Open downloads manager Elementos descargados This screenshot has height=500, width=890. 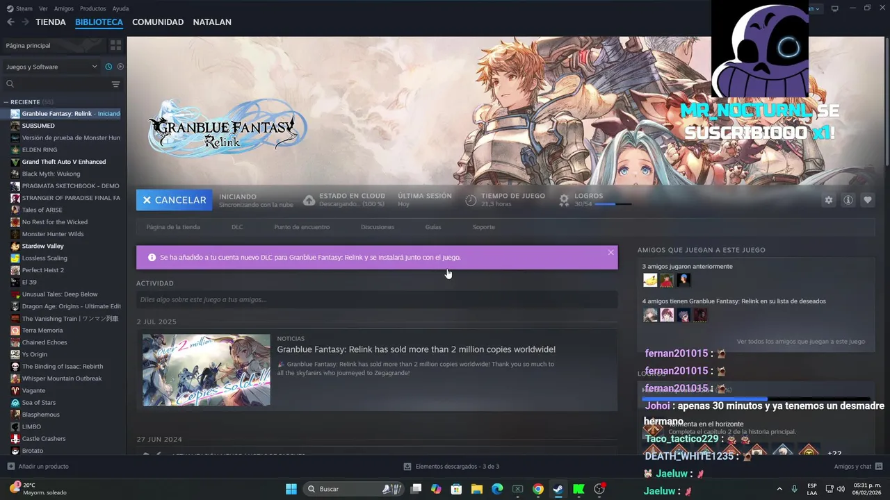(x=451, y=467)
